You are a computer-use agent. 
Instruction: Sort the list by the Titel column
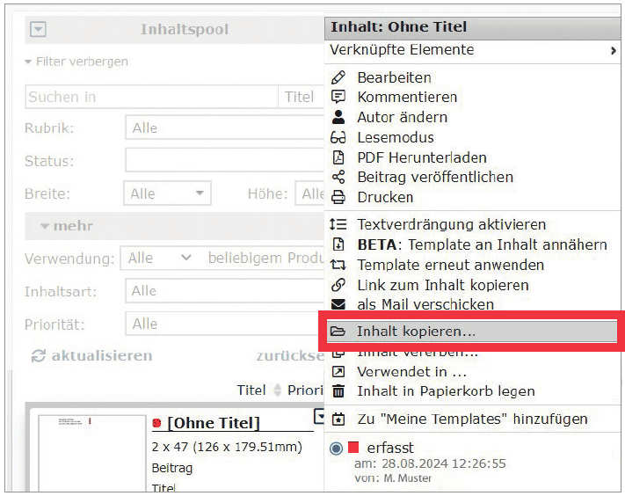coord(251,390)
